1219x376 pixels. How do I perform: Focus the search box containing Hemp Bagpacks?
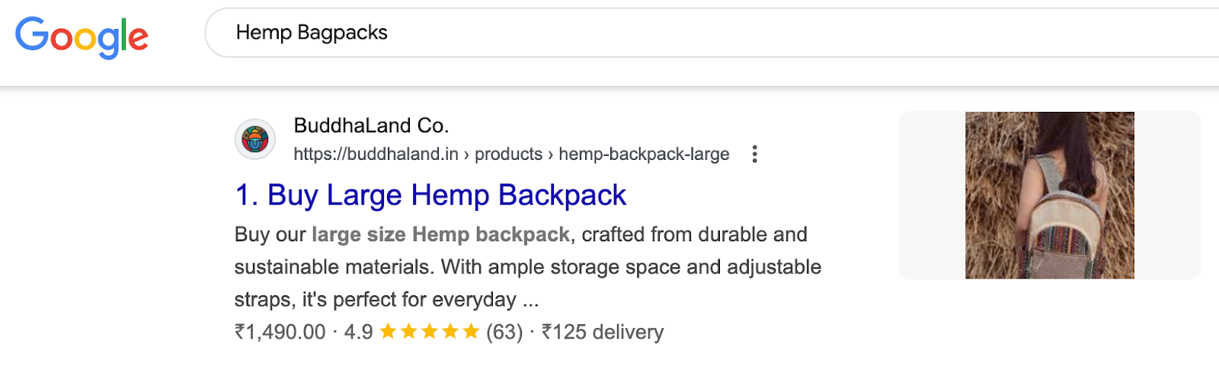click(x=686, y=33)
